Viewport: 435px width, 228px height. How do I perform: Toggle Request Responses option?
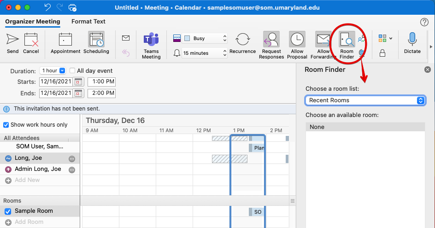pyautogui.click(x=271, y=45)
